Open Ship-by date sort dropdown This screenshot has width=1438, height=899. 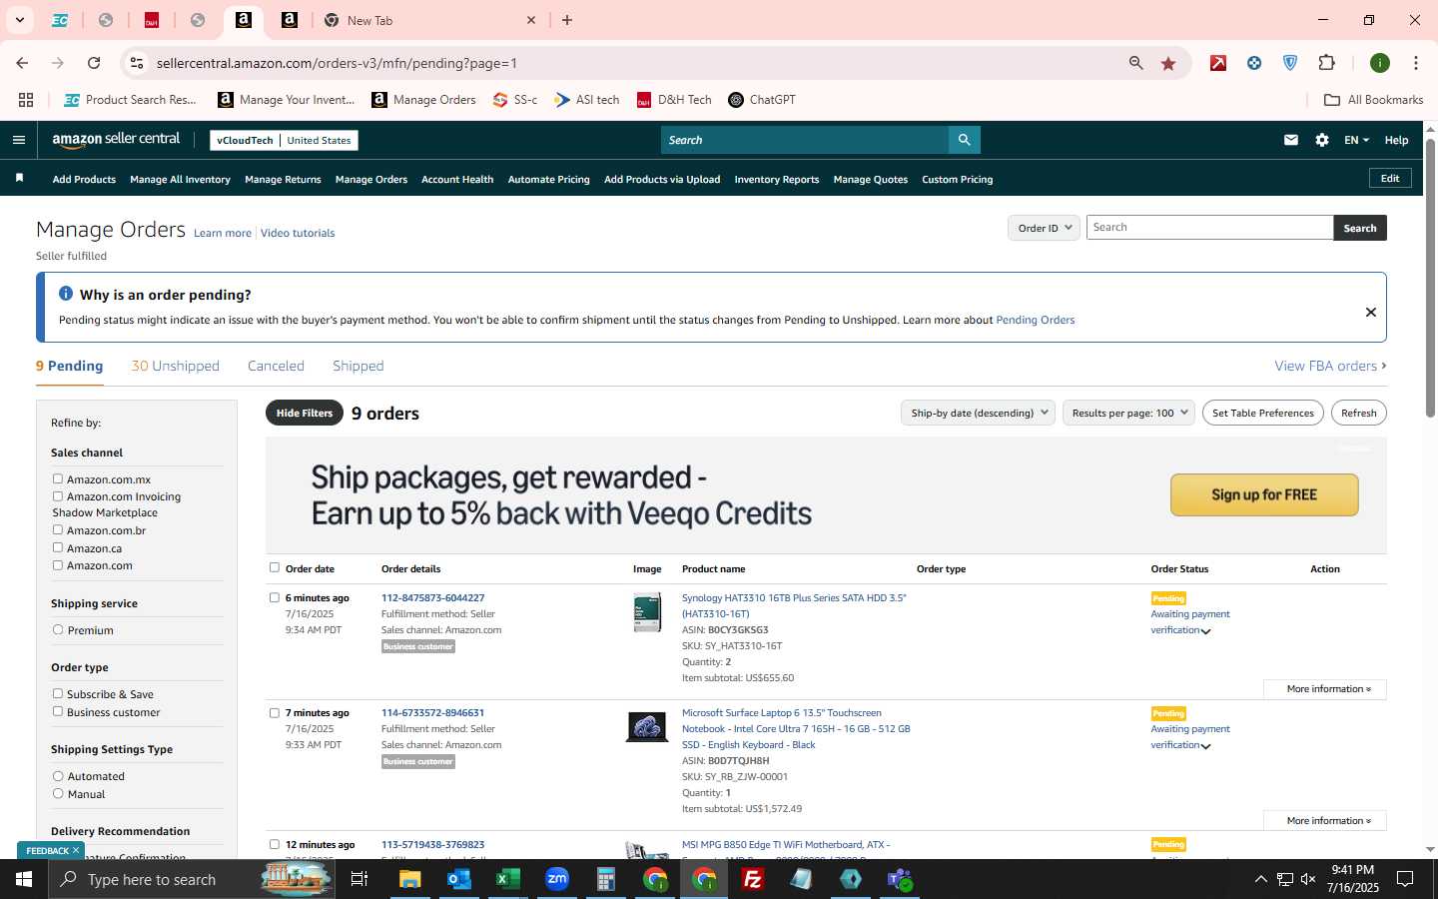(978, 413)
